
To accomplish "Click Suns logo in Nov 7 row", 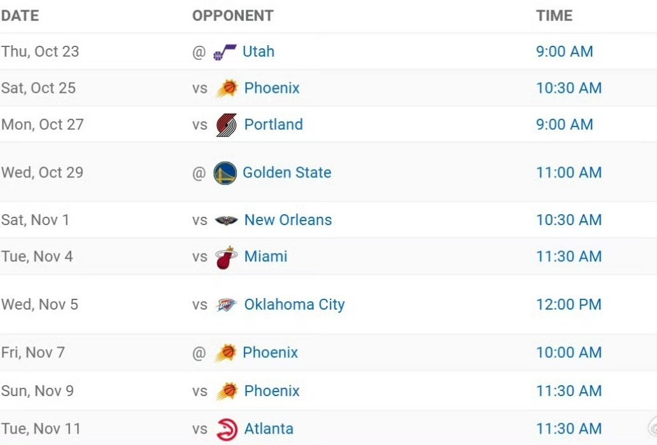I will (225, 353).
